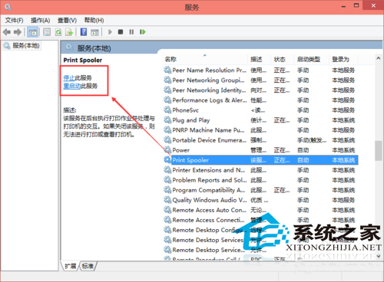The image size is (384, 282).
Task: Click the Restart Service icon
Action: pyautogui.click(x=143, y=32)
